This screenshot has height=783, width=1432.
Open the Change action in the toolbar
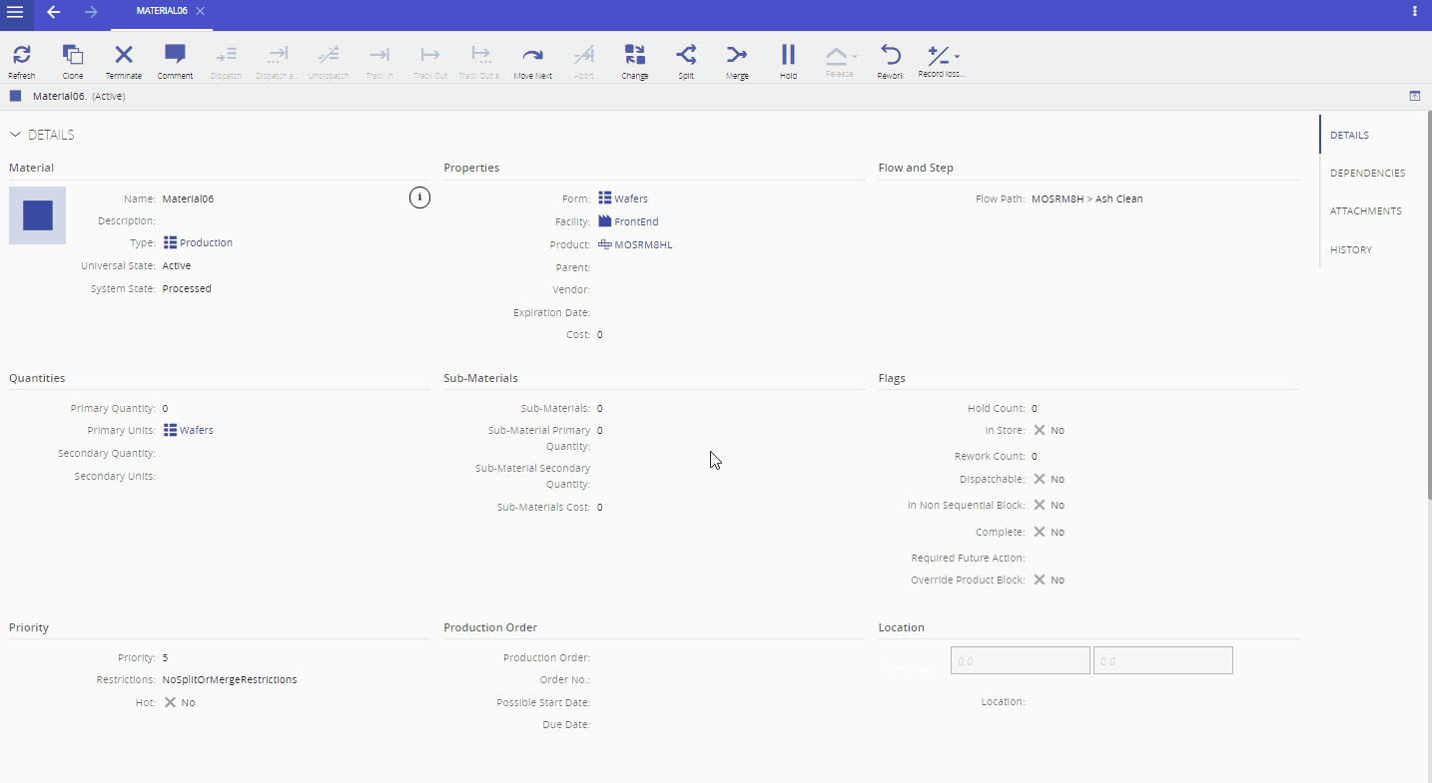[x=634, y=55]
